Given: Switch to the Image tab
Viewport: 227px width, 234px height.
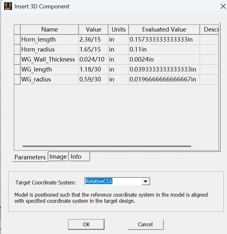Looking at the screenshot, I should point(58,156).
